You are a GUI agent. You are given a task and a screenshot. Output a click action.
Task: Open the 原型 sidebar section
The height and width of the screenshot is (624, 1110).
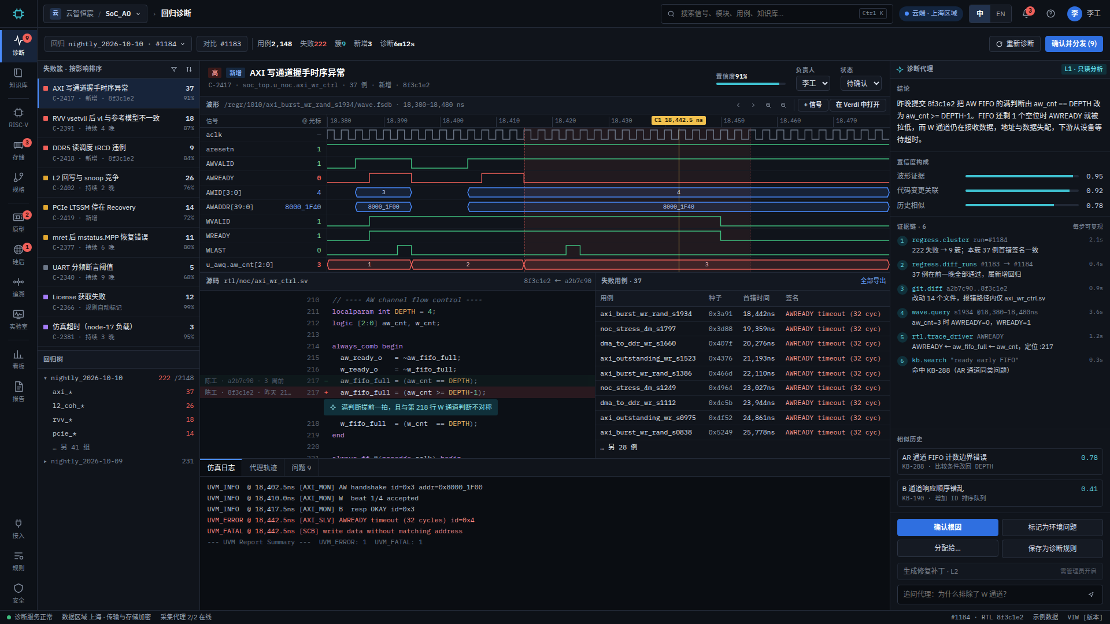click(x=18, y=222)
